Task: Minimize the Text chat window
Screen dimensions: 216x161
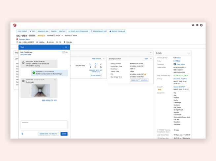Action: point(63,47)
